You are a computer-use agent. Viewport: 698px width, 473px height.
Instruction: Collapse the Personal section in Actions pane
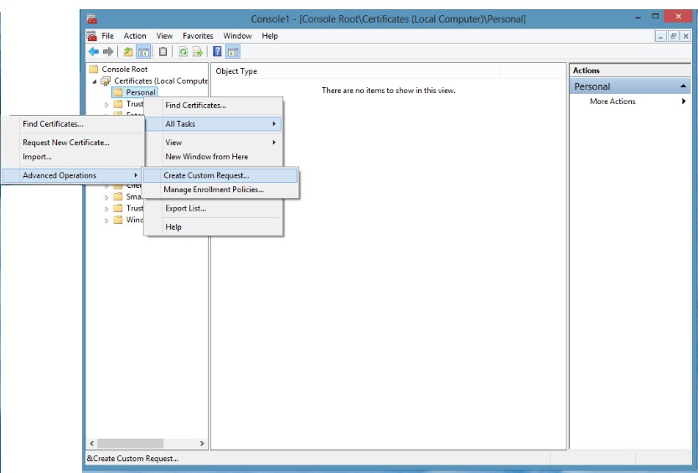pos(683,86)
